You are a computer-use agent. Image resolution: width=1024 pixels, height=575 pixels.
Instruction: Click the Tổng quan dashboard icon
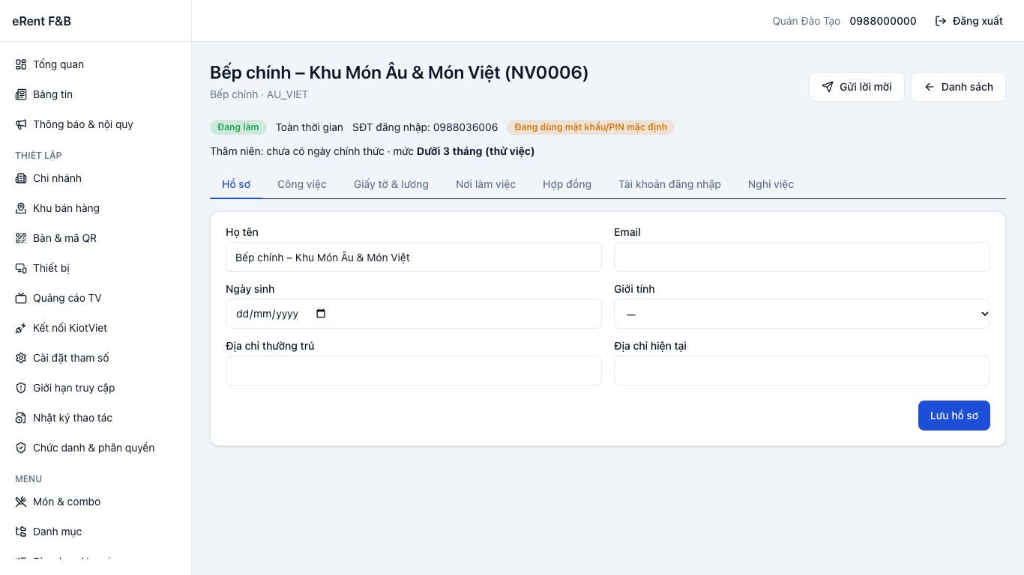tap(21, 64)
